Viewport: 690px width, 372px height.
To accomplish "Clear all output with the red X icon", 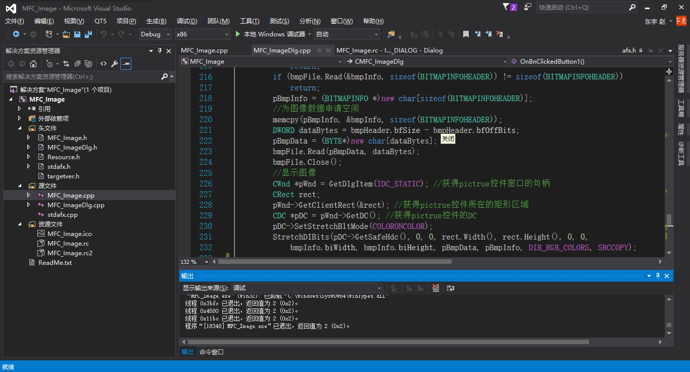I will tap(436, 288).
